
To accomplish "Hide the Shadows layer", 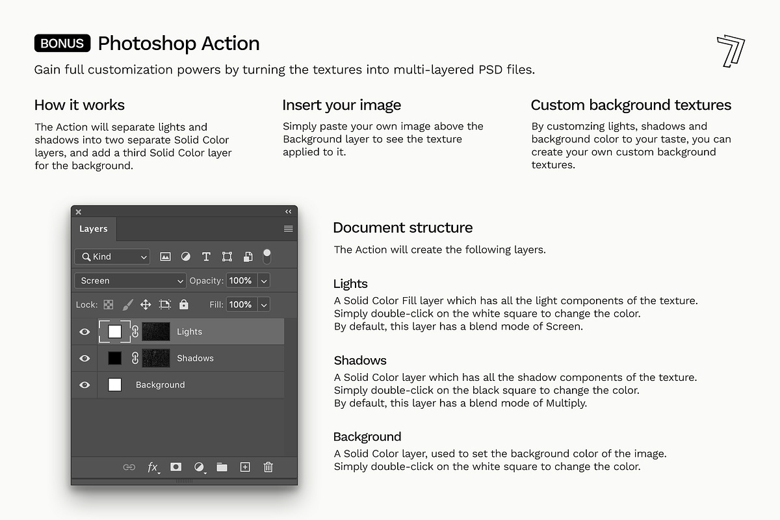I will pos(84,358).
